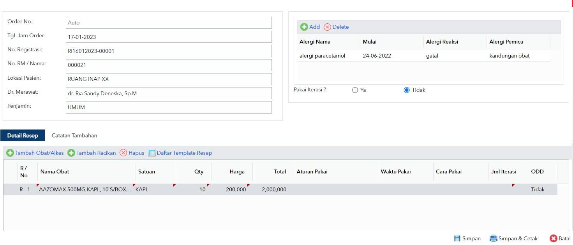This screenshot has height=245, width=573.
Task: Select the Ya radio for Pakai Iterasi
Action: 355,90
